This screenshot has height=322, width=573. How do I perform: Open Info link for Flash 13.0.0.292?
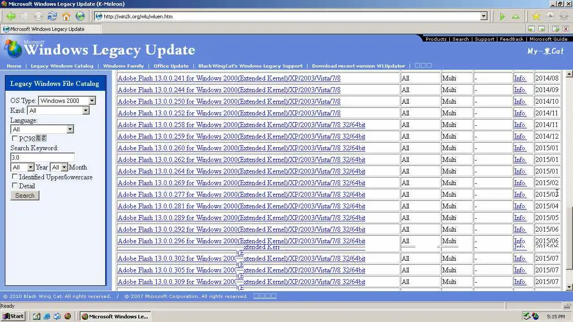tap(520, 229)
